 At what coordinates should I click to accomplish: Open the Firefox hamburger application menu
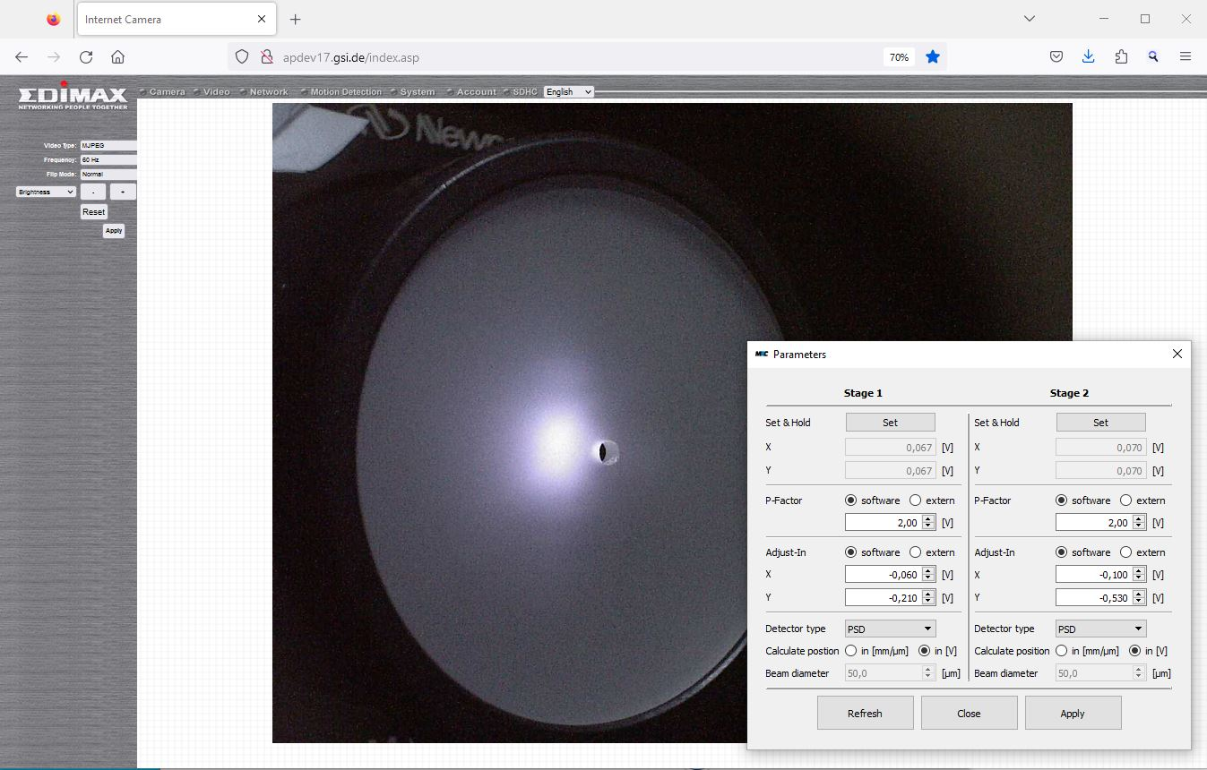tap(1185, 56)
